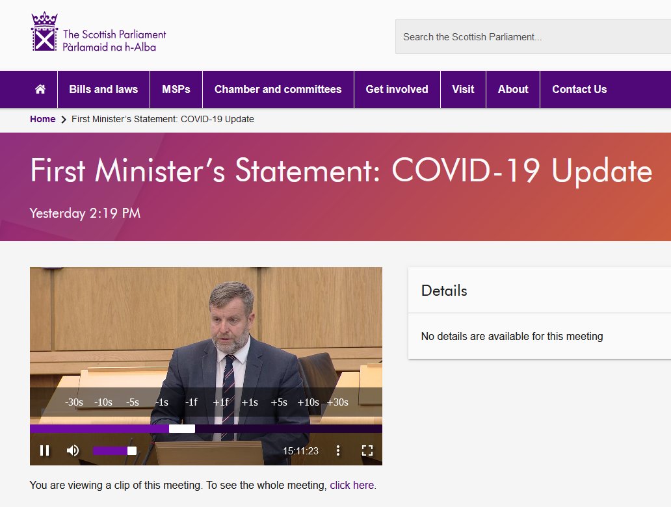
Task: Rewind 5 seconds with the -5s control
Action: coord(132,402)
